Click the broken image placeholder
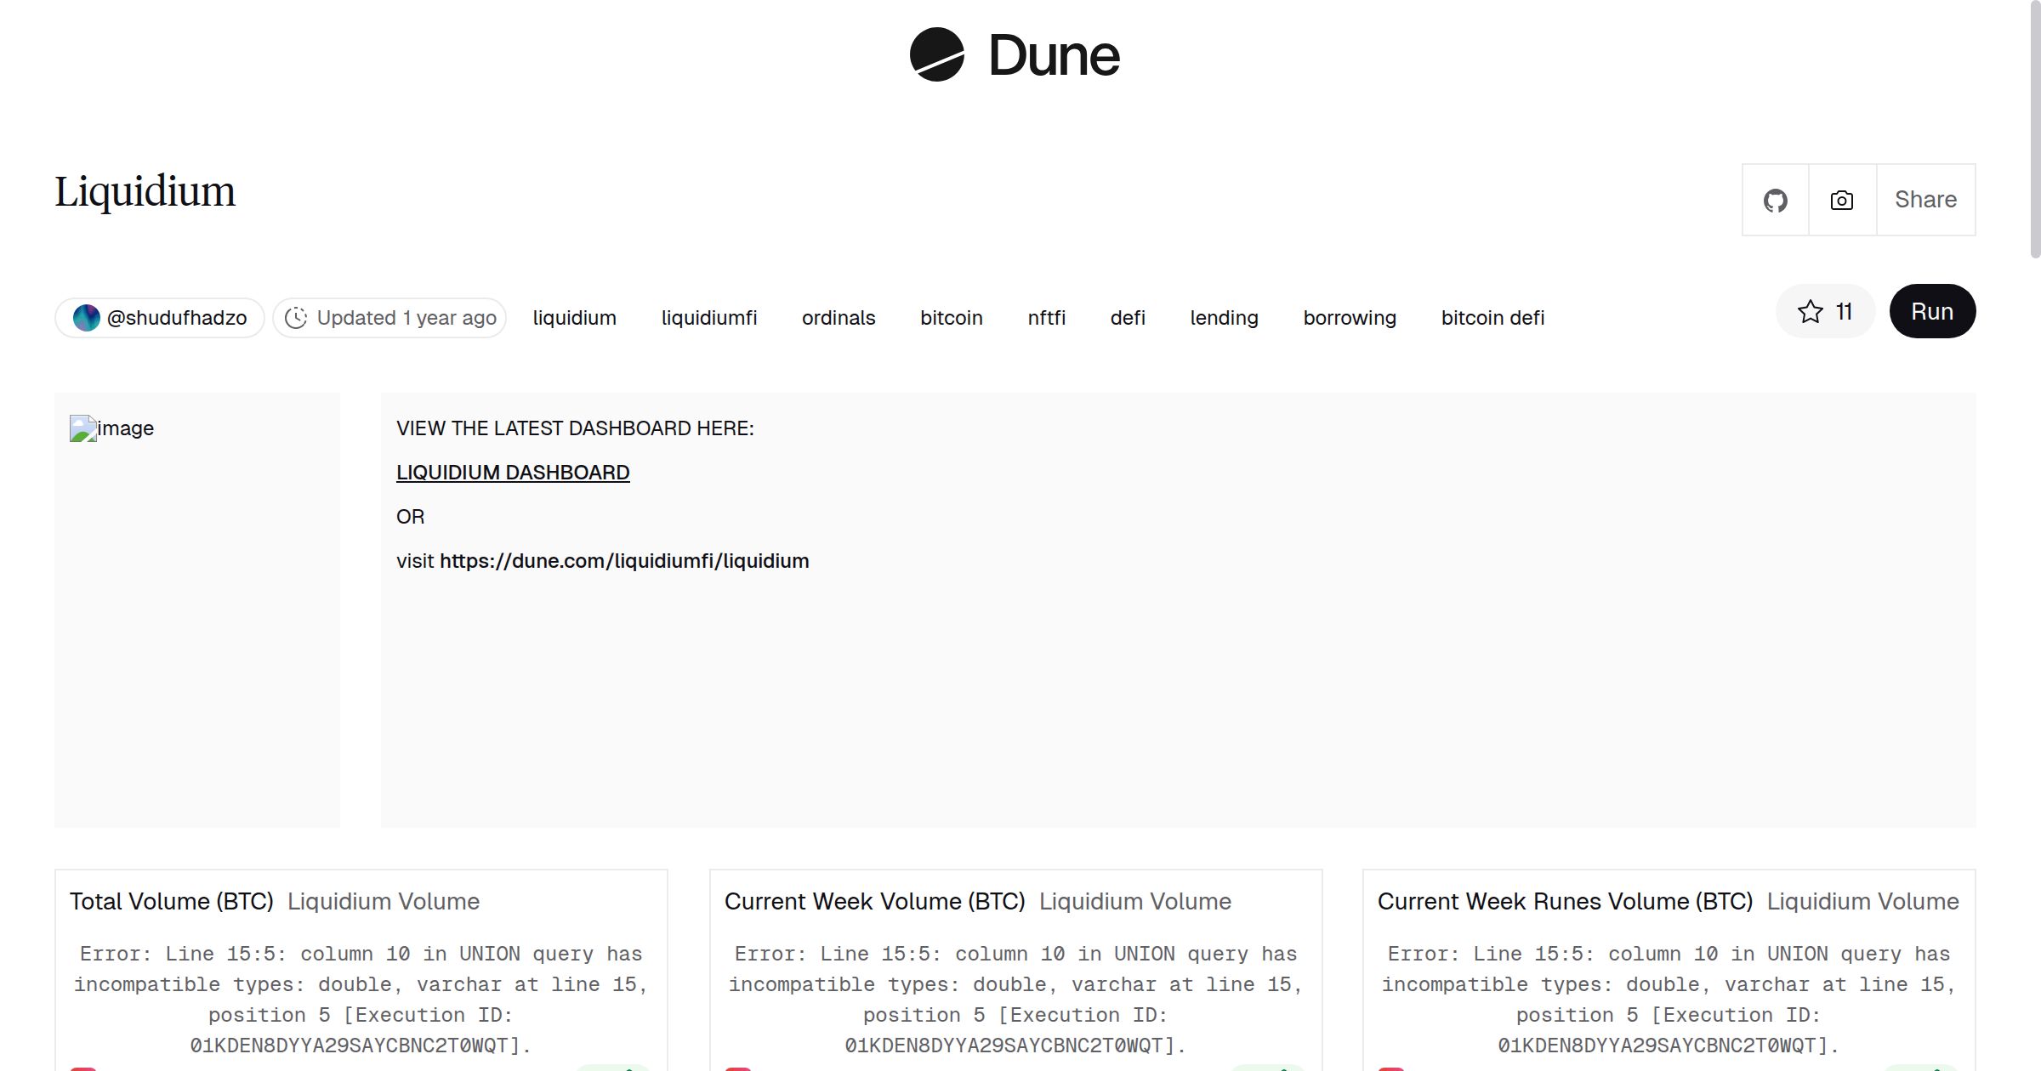The image size is (2041, 1071). click(x=82, y=428)
